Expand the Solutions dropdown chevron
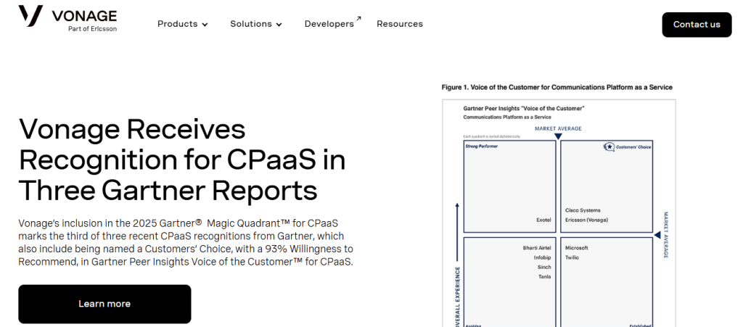The width and height of the screenshot is (743, 327). (279, 25)
